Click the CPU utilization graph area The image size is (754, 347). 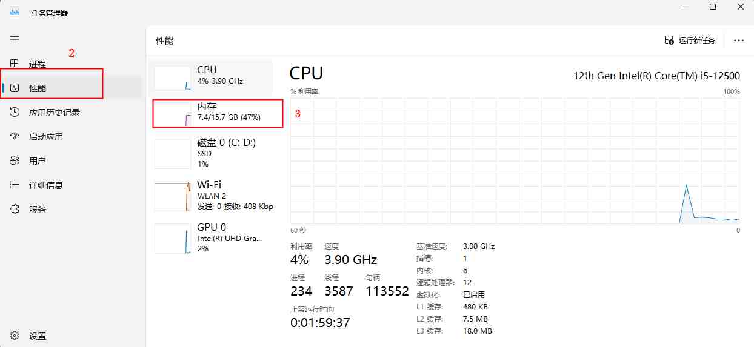(x=515, y=160)
